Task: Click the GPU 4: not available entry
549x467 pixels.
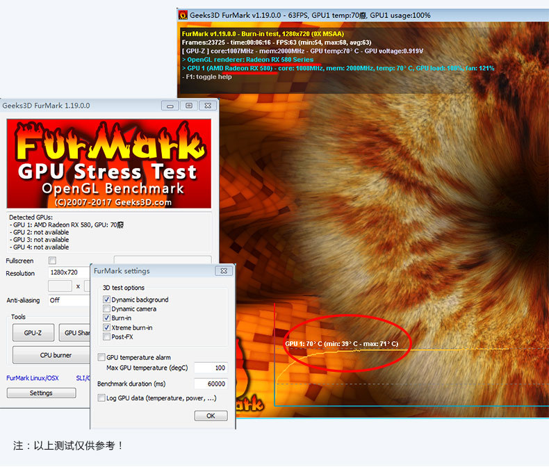Action: pos(39,247)
